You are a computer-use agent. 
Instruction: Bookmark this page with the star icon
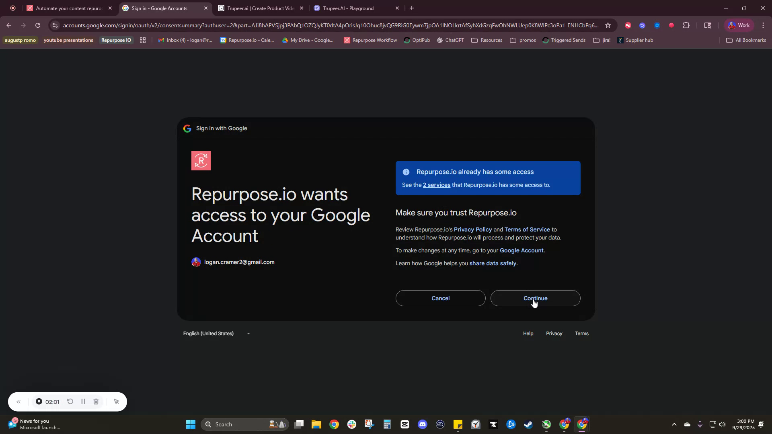click(608, 25)
